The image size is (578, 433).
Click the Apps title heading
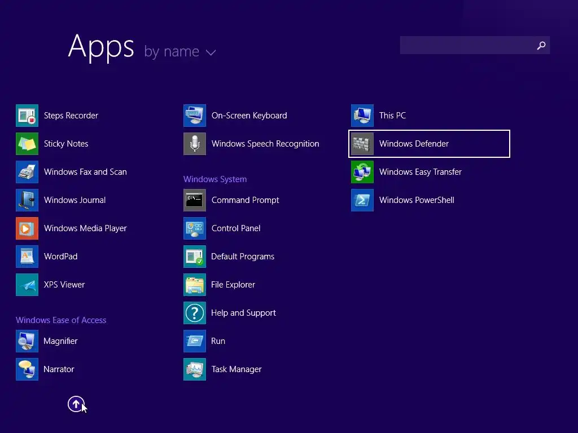click(101, 47)
